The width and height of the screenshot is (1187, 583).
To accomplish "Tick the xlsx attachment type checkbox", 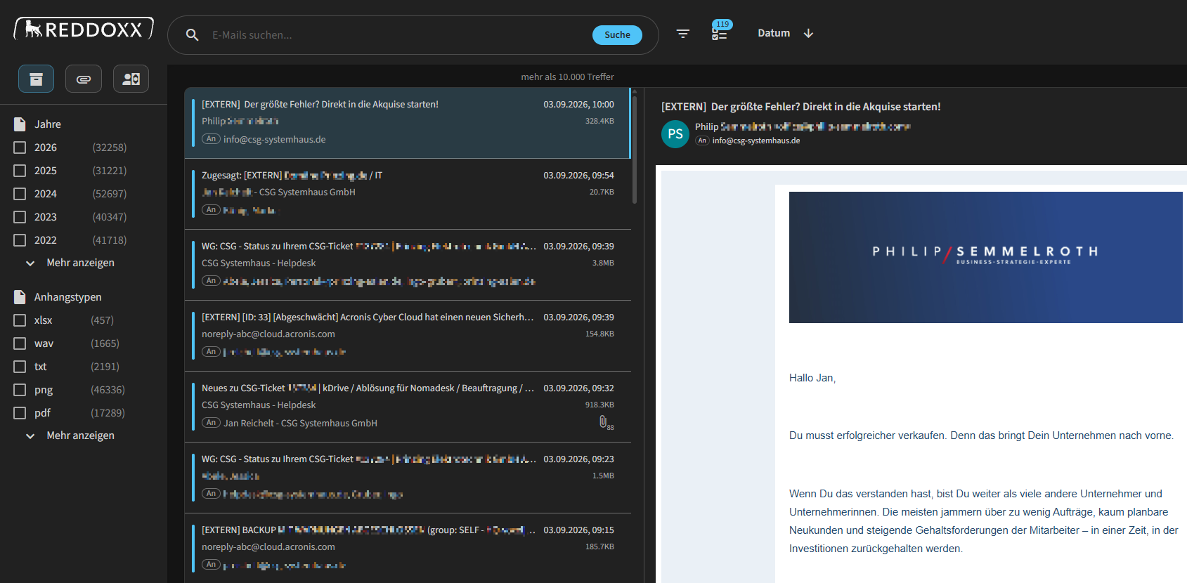I will [x=20, y=320].
